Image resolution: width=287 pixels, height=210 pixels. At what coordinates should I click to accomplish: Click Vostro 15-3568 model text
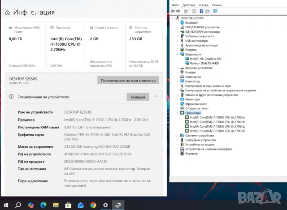tap(19, 83)
